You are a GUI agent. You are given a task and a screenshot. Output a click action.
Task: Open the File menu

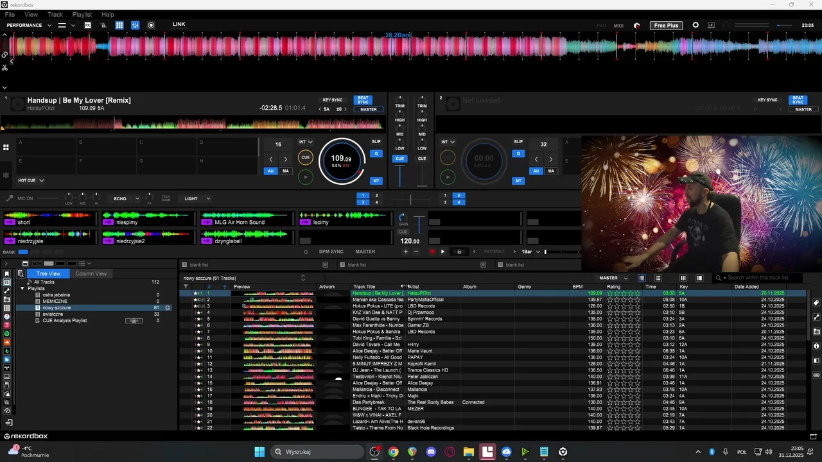coord(10,14)
